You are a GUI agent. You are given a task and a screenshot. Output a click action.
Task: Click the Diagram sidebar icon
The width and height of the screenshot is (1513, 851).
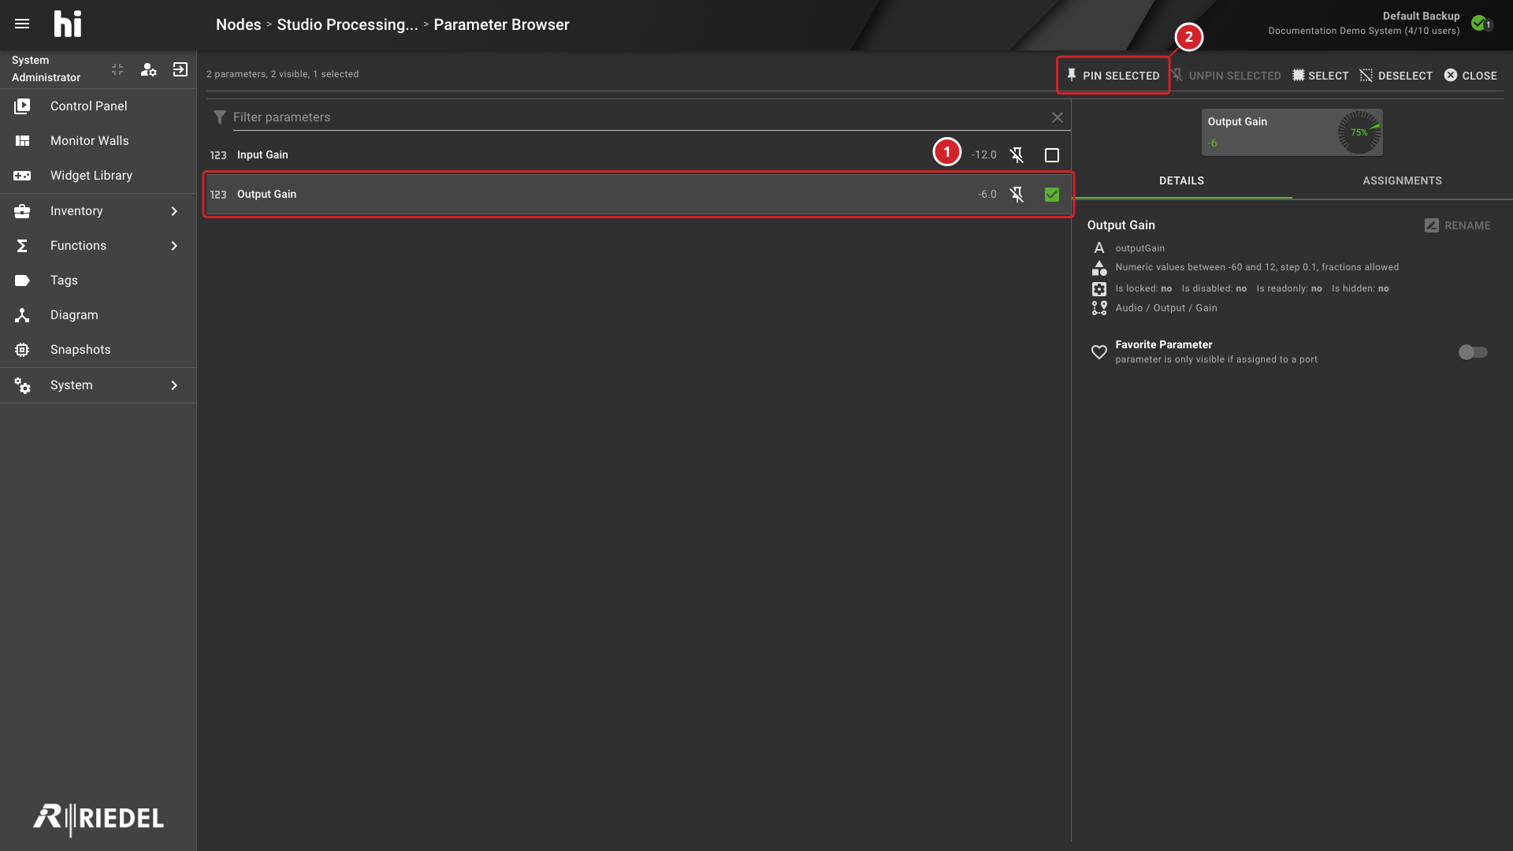point(22,314)
